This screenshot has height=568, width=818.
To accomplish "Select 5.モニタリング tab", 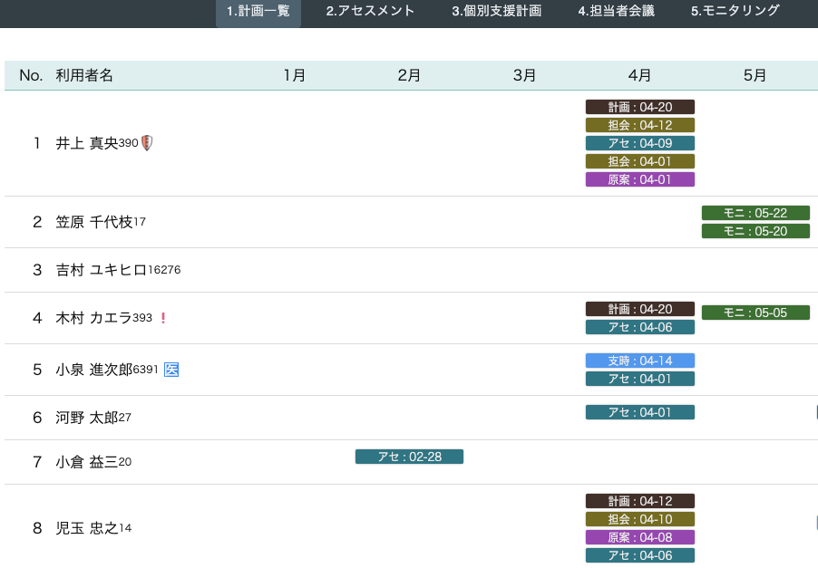I will click(735, 12).
